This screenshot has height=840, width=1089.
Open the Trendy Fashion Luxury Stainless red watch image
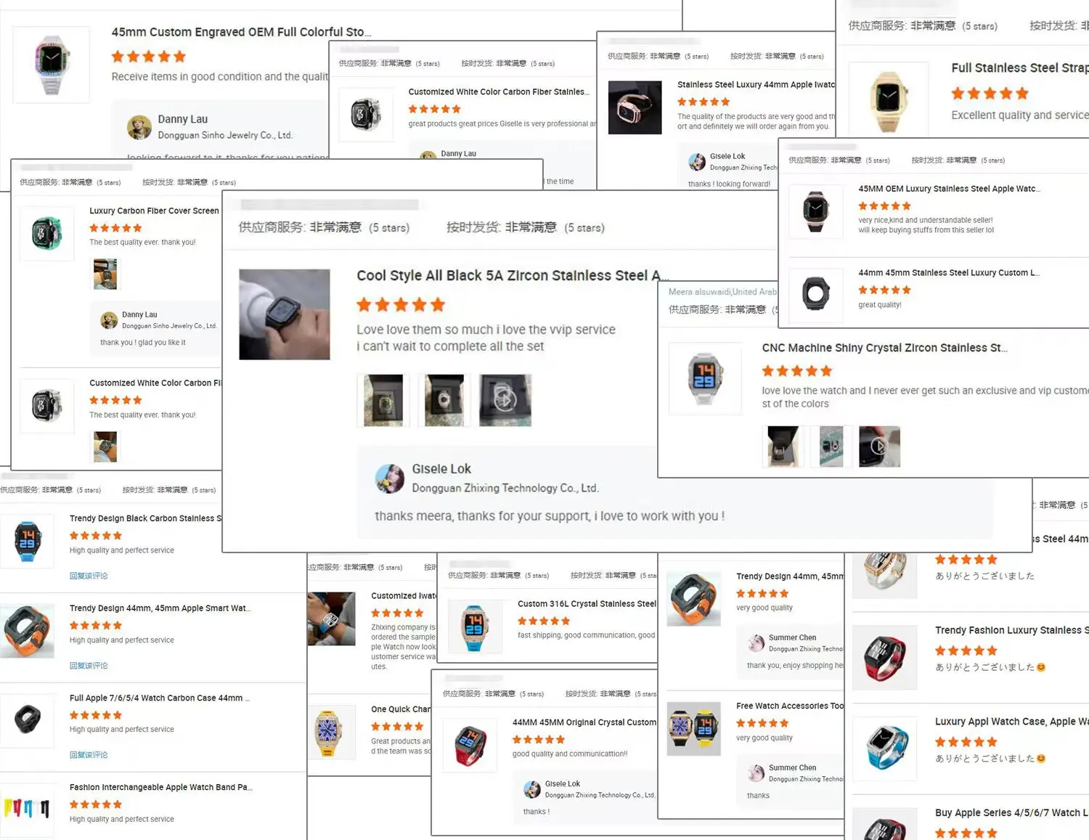[884, 656]
